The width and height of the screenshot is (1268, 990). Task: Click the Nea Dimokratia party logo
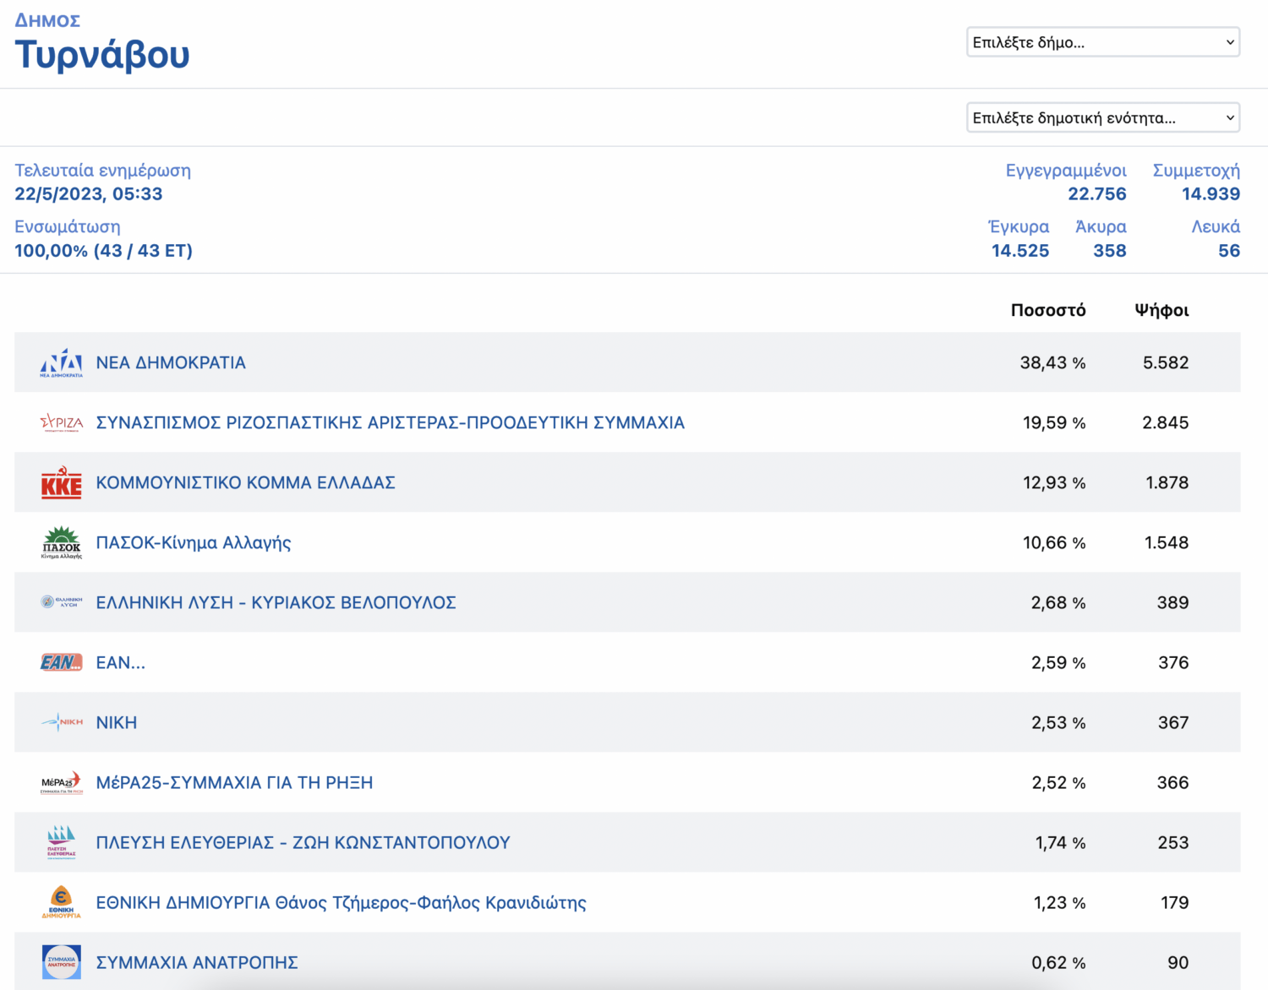tap(62, 362)
